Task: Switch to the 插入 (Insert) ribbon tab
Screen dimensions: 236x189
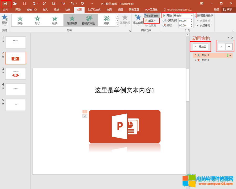Action: (x=45, y=10)
